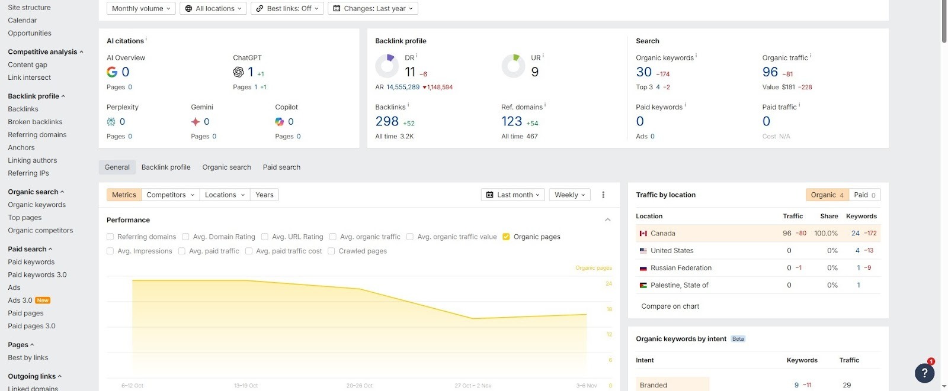Image resolution: width=948 pixels, height=391 pixels.
Task: Enable the Referring domains checkbox
Action: (x=110, y=237)
